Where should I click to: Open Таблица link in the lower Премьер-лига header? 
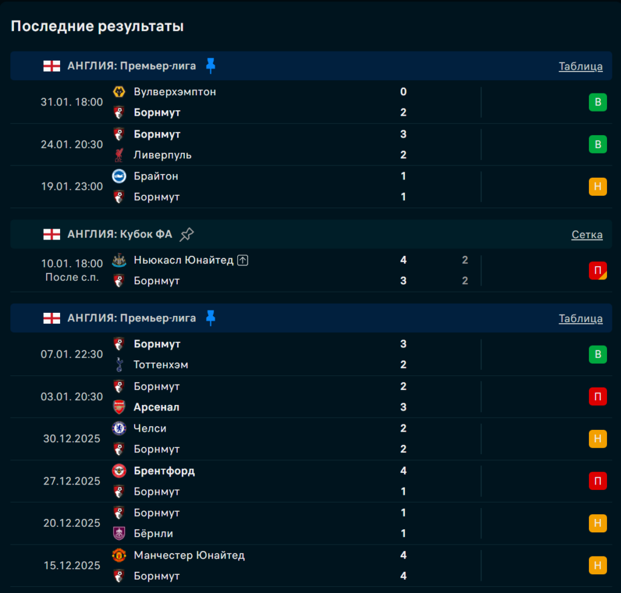click(x=580, y=318)
